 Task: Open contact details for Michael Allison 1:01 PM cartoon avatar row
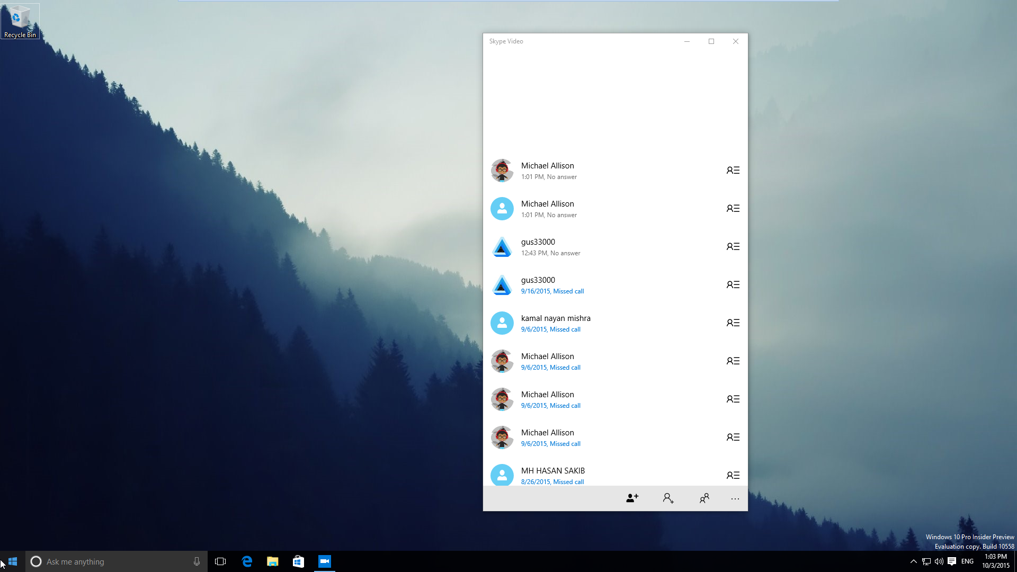click(733, 170)
